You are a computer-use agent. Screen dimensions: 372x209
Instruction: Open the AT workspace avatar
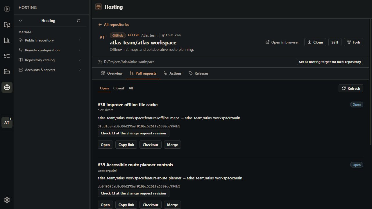[7, 122]
